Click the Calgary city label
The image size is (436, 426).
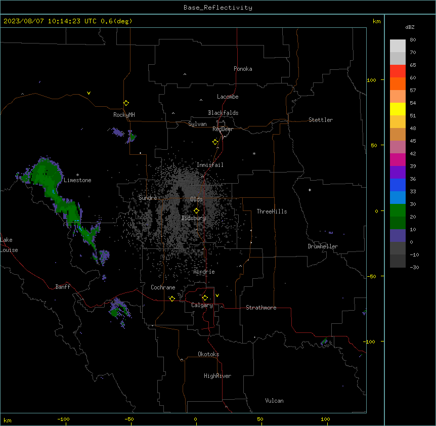202,305
